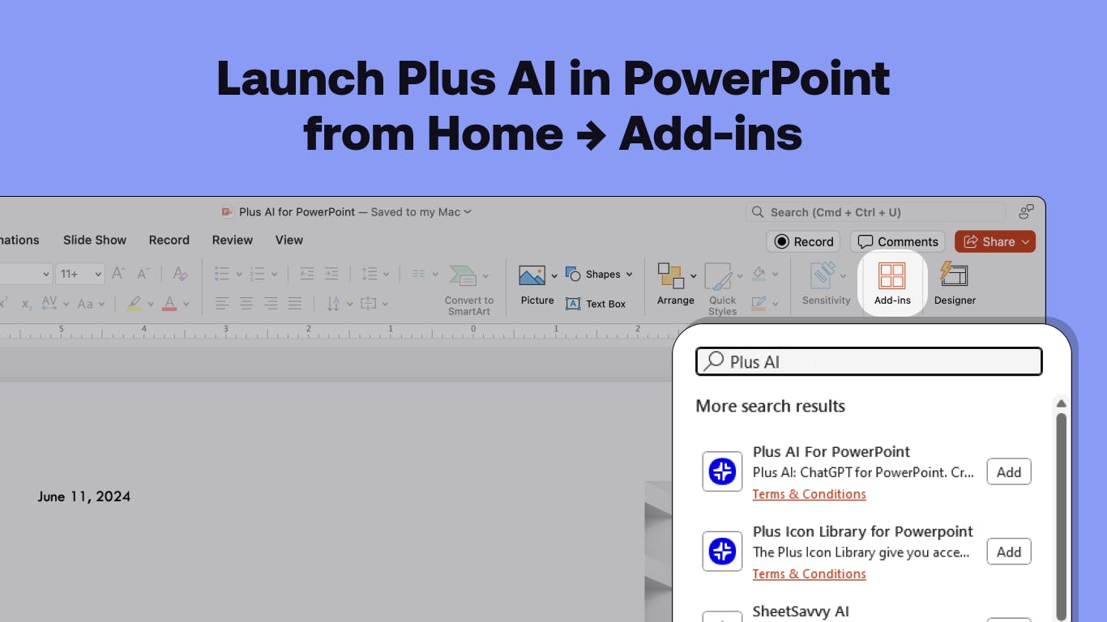Switch to the Slide Show tab
This screenshot has width=1107, height=622.
point(95,240)
